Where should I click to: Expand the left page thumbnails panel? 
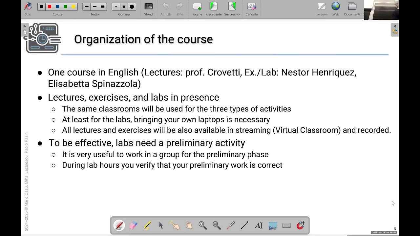(25, 29)
